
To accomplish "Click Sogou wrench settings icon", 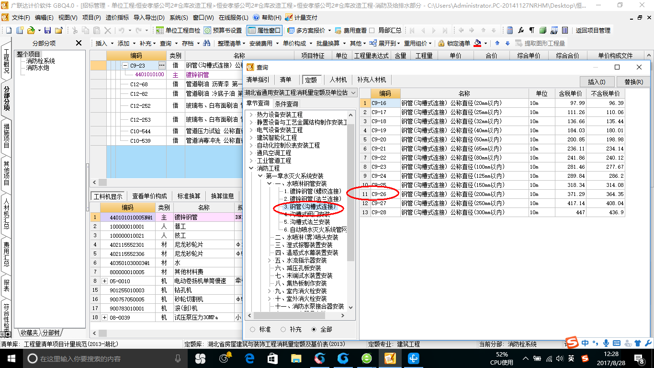I will (648, 343).
